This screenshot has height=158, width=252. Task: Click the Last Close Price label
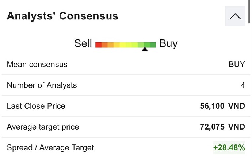pos(36,106)
